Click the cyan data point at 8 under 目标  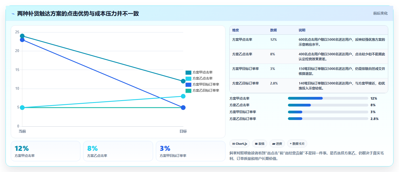183,96
